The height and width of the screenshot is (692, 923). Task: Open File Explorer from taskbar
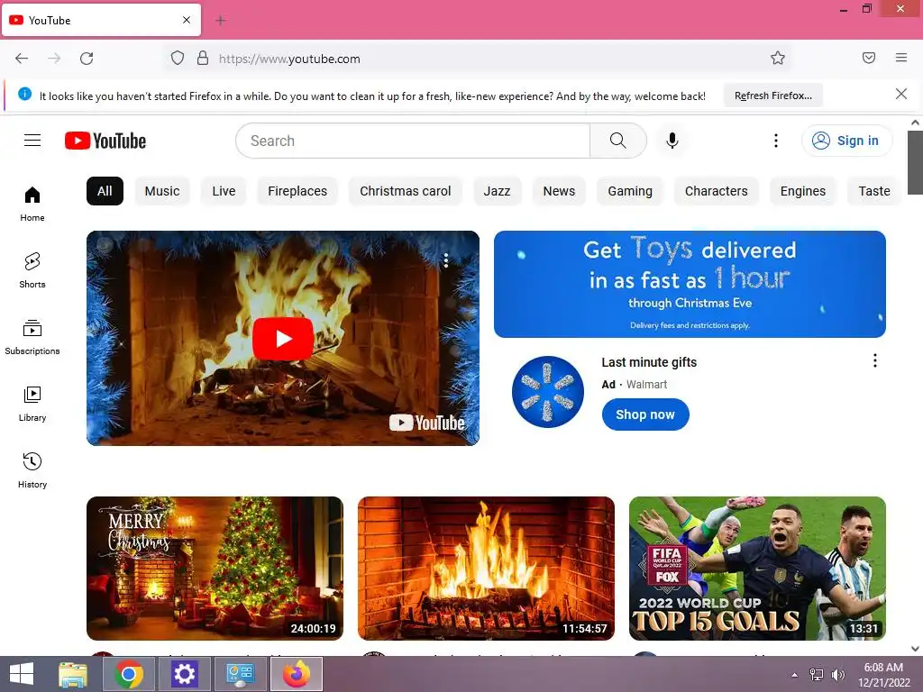(73, 674)
